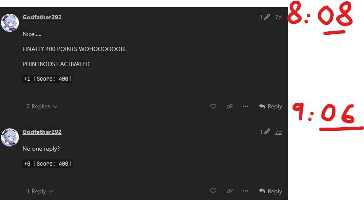Copy link icon on second post

coord(230,191)
